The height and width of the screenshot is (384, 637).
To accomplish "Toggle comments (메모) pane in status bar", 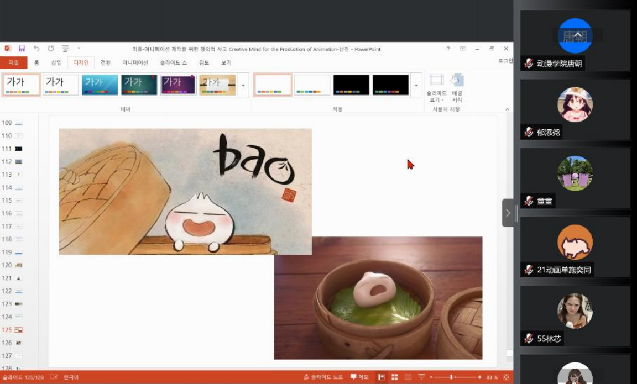I will click(x=359, y=377).
